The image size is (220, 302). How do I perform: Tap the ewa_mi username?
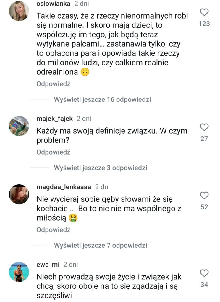pos(48,265)
